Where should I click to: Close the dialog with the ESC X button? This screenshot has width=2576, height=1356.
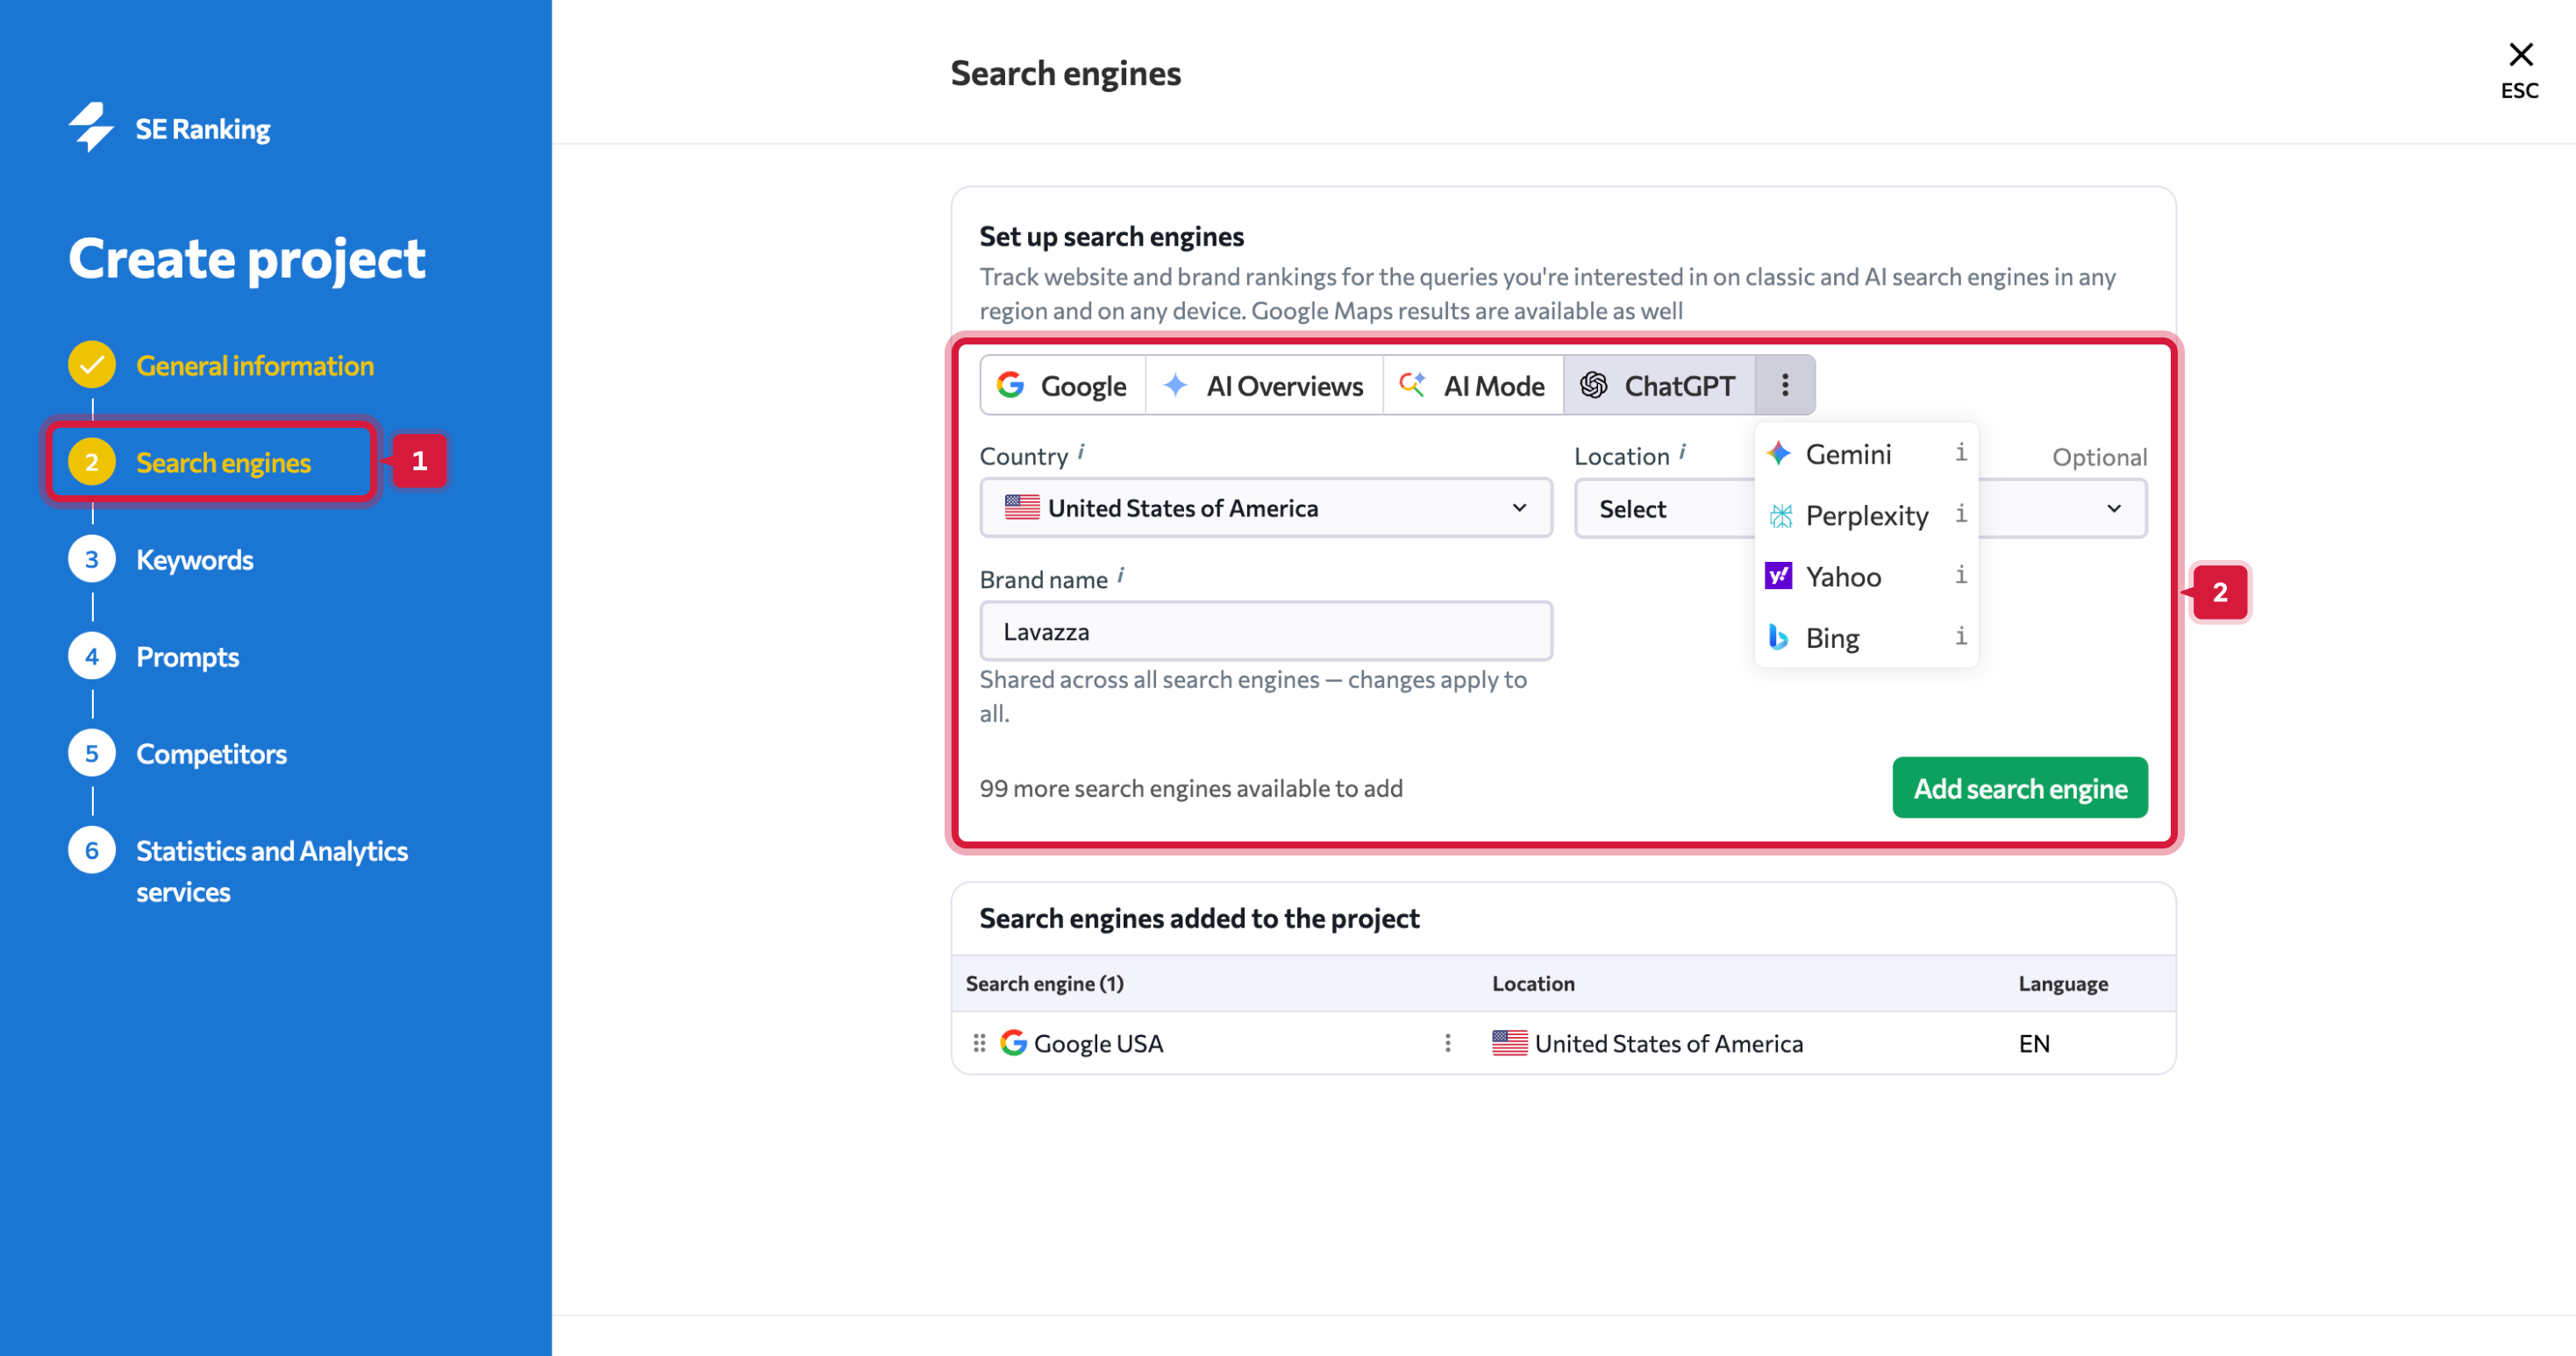(2520, 55)
